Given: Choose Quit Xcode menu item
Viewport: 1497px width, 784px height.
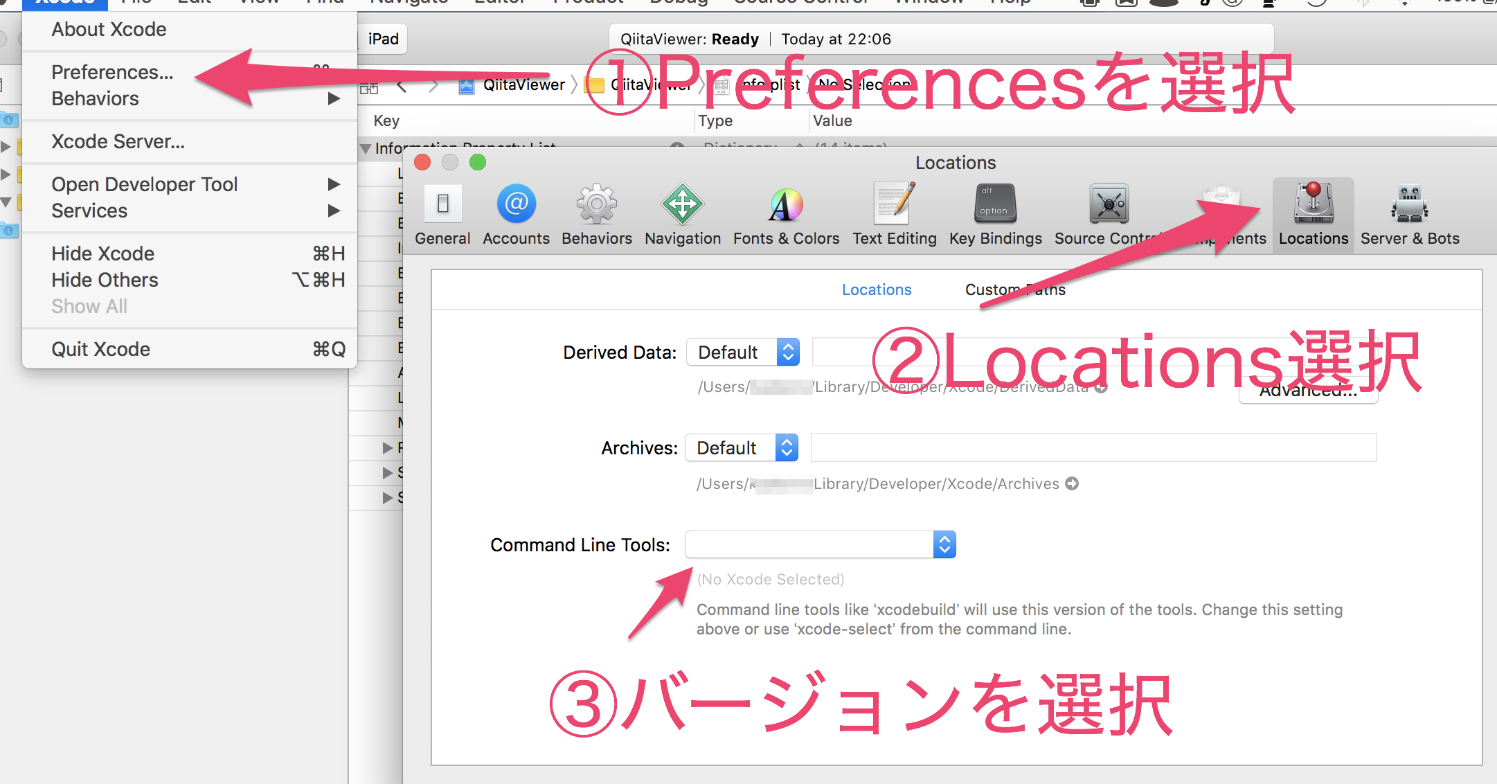Looking at the screenshot, I should (x=190, y=349).
